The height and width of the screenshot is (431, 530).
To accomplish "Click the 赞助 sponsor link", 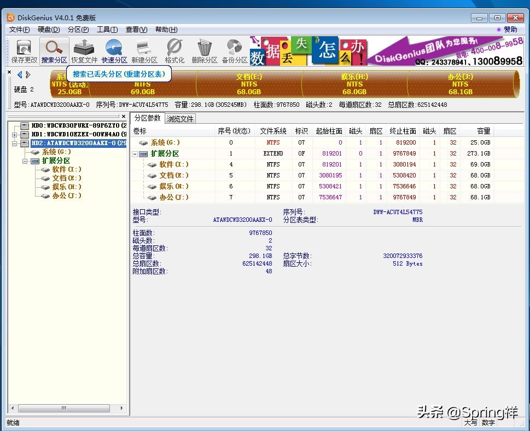I will tap(510, 30).
